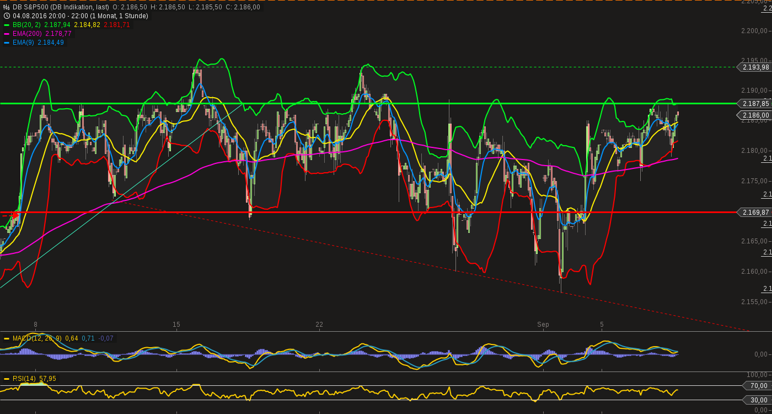Select the DB S&P500 (DB Indikation, last) title
772x414 pixels.
[x=61, y=7]
